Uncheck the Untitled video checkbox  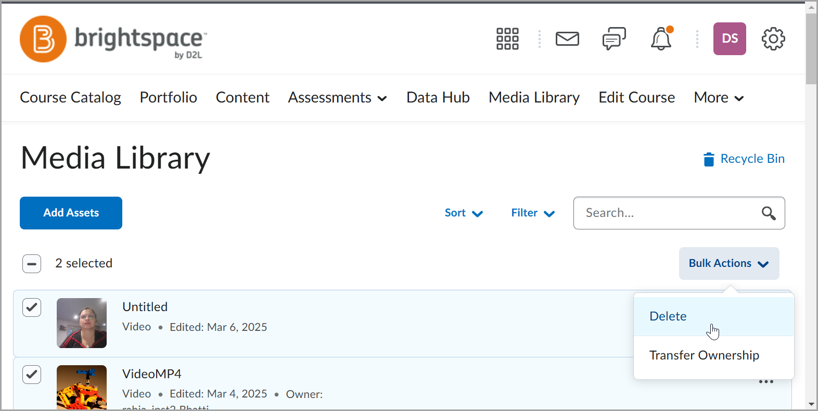tap(32, 307)
